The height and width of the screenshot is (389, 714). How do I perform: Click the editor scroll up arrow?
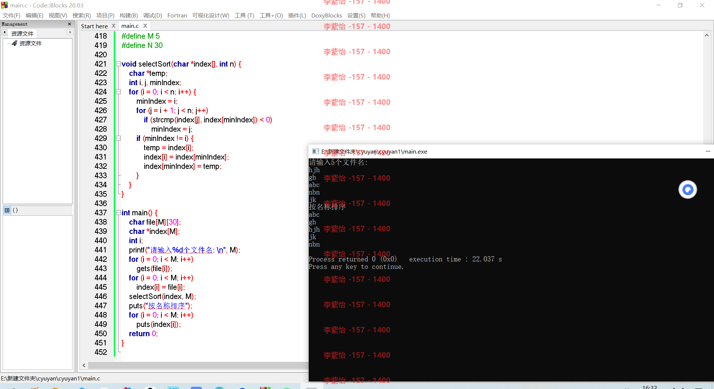pyautogui.click(x=706, y=35)
